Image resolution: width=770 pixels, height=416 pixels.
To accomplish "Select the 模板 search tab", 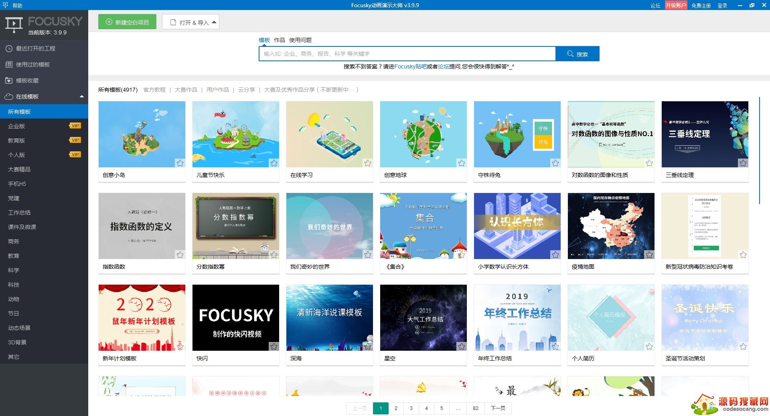I will (x=264, y=40).
